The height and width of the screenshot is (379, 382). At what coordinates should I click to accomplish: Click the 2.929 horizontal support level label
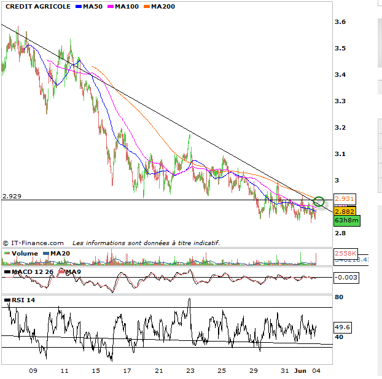click(x=12, y=196)
